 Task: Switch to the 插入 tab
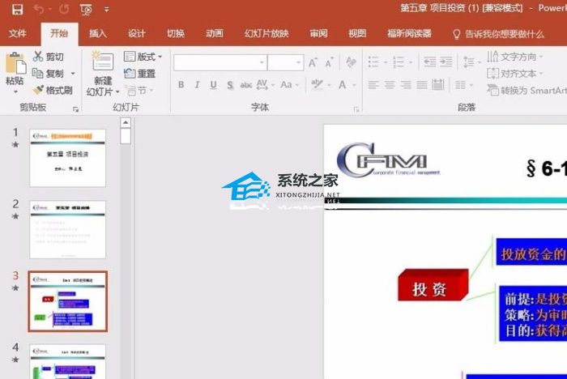coord(98,34)
